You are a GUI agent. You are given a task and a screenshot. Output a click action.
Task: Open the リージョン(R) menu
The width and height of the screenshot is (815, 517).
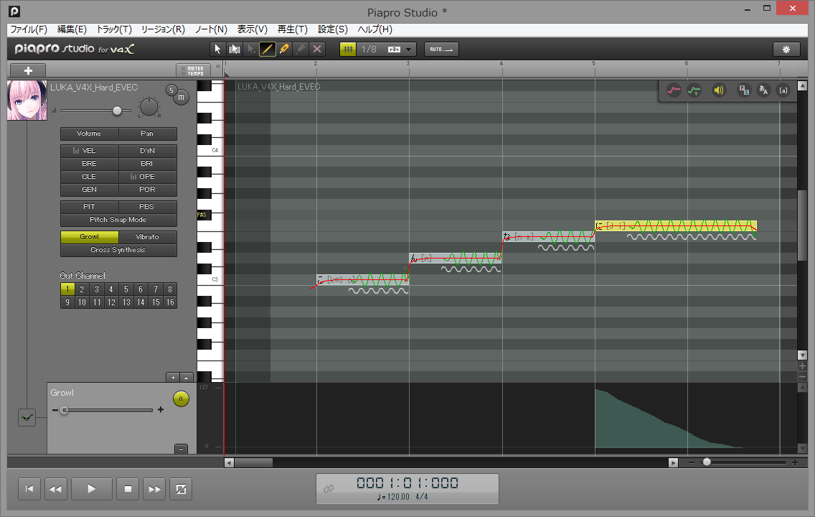tap(163, 29)
